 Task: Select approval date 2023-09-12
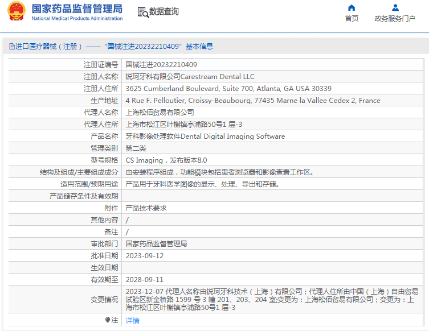click(x=145, y=256)
